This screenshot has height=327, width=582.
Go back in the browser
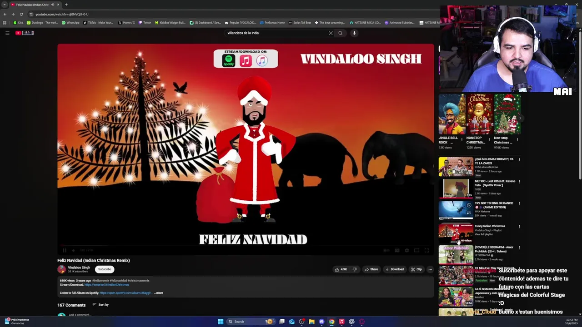tap(5, 14)
